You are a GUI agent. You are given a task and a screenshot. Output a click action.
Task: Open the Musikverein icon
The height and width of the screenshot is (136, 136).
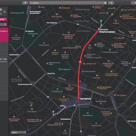[x=101, y=104]
